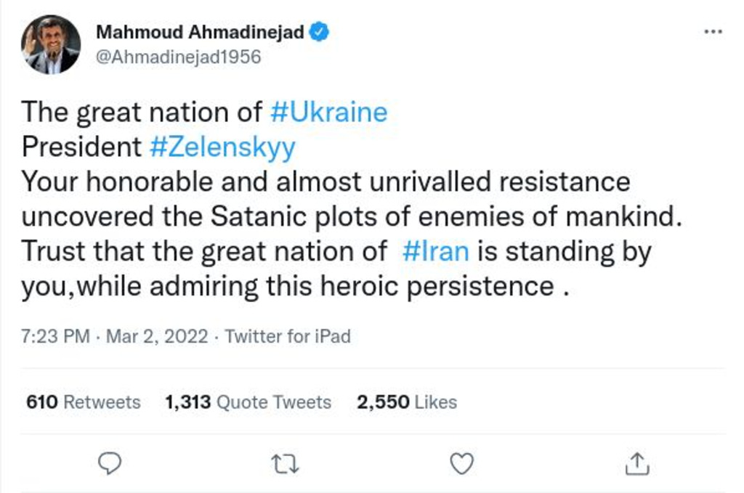Screen dimensions: 744x493
Task: Click the tweet body text about resistance
Action: (x=325, y=182)
